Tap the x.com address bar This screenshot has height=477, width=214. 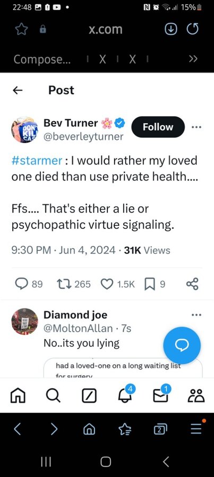pyautogui.click(x=106, y=29)
